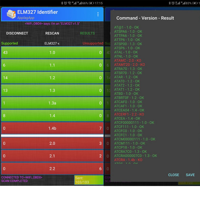Tap the Bluetooth icon in the status bar
Image resolution: width=200 pixels, height=200 pixels.
click(62, 3)
